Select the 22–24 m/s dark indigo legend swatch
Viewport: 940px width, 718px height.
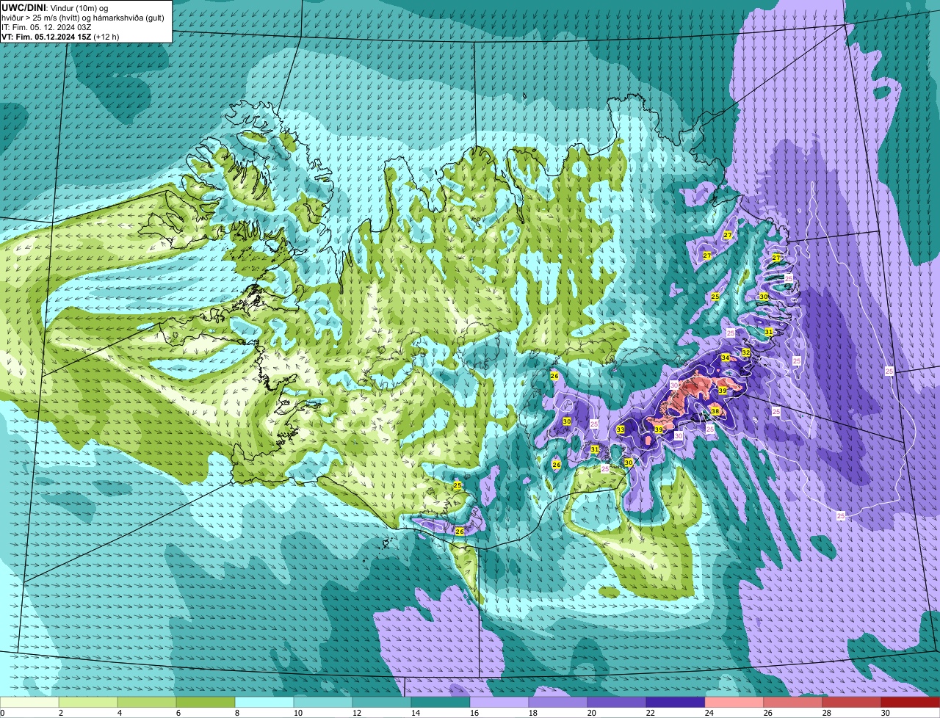pos(676,702)
